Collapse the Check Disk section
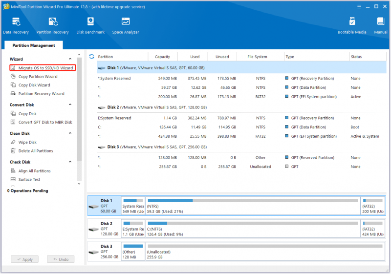391x274 pixels. pos(70,162)
